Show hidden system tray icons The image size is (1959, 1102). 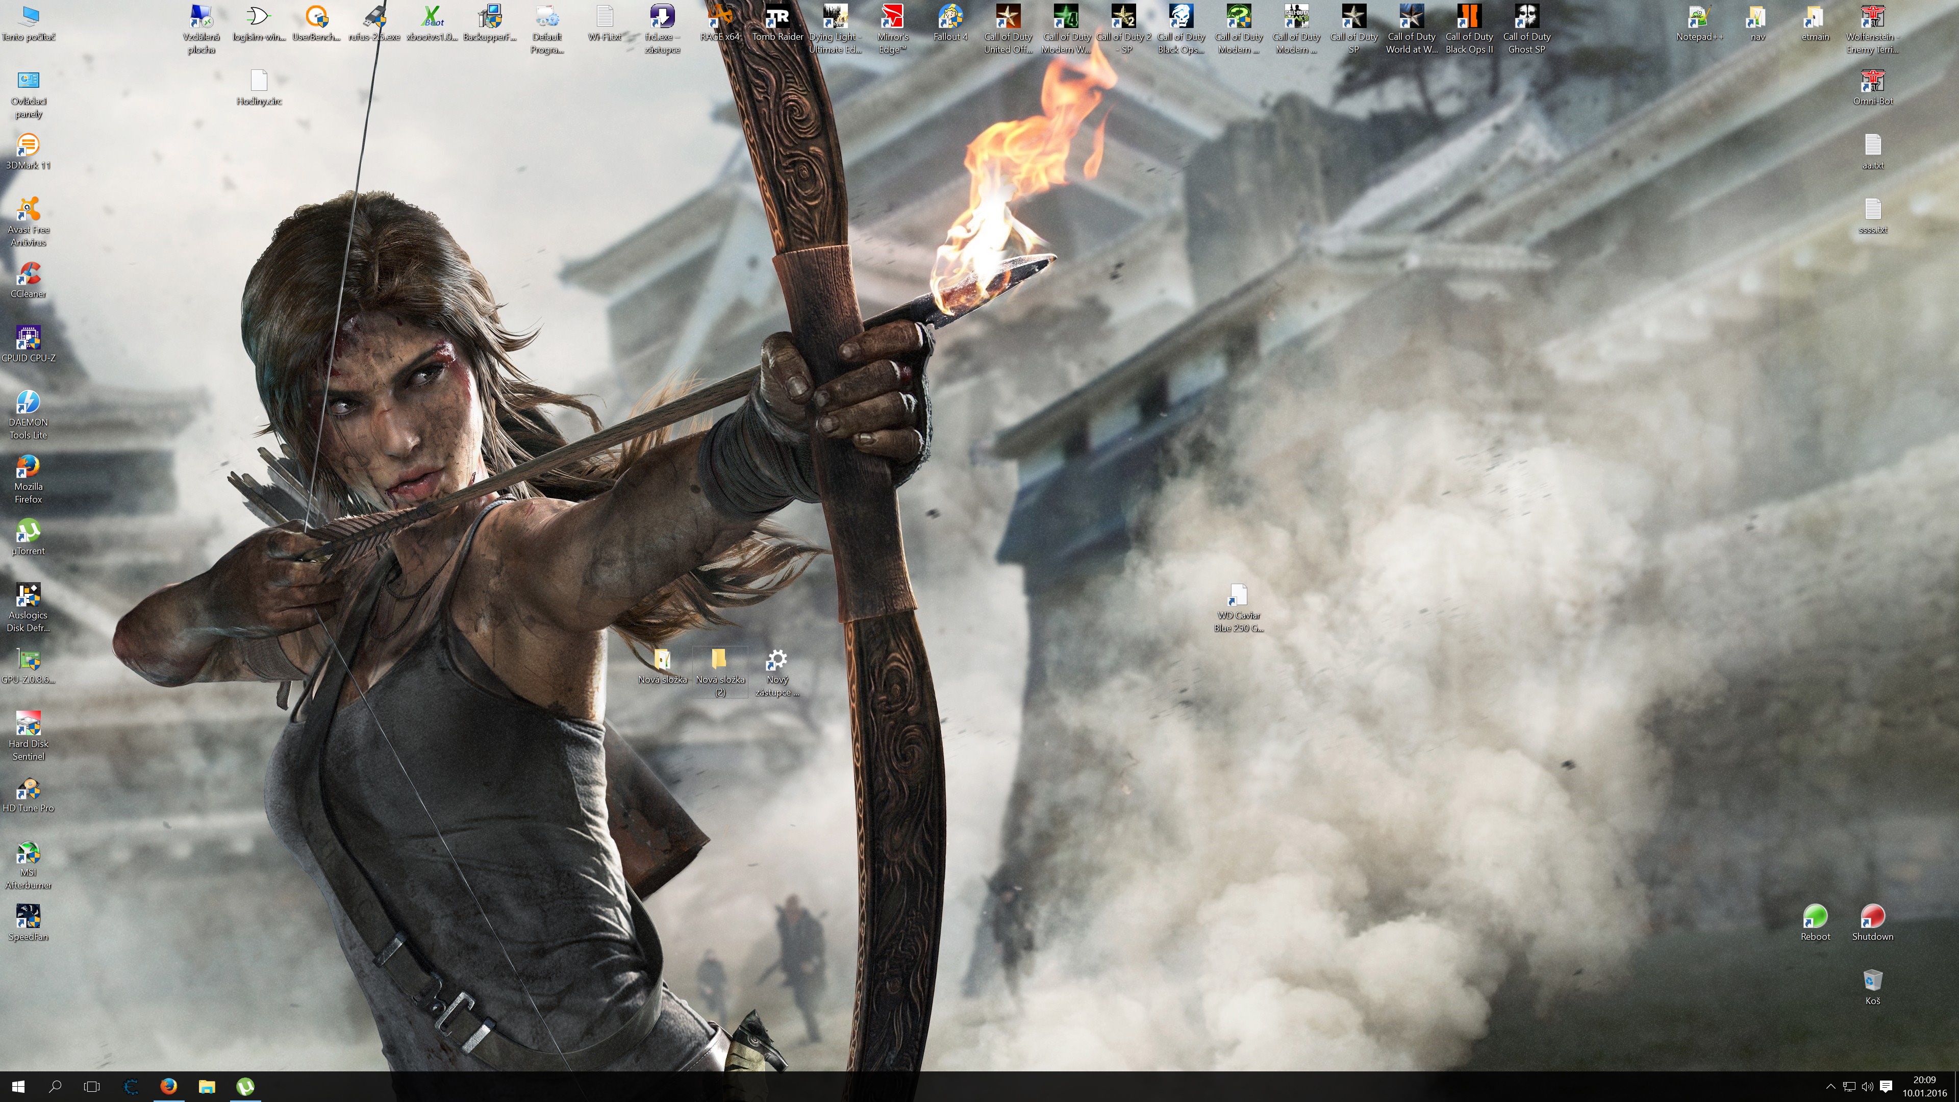click(1830, 1087)
